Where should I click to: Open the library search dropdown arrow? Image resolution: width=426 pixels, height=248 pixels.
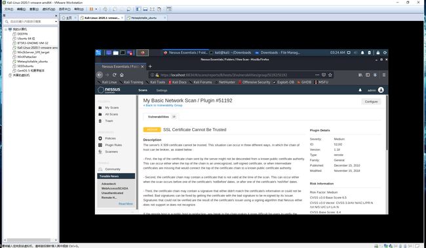pos(56,22)
